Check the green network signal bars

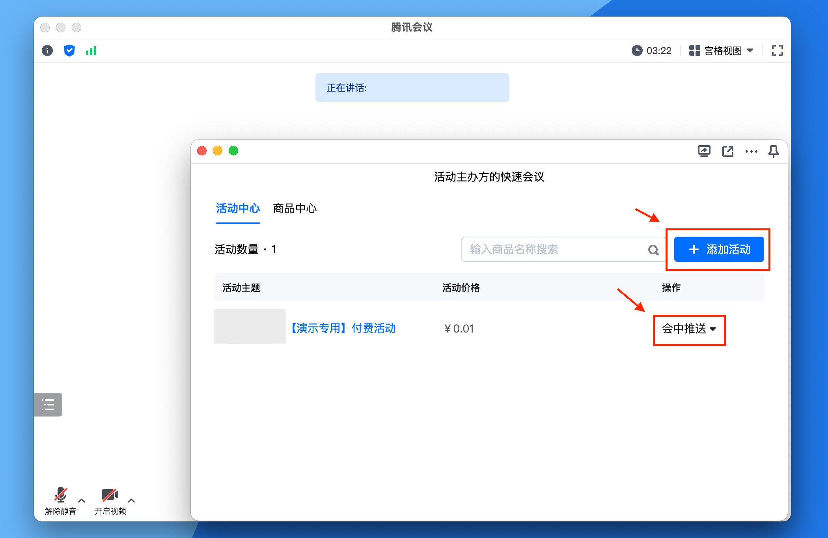click(x=91, y=50)
